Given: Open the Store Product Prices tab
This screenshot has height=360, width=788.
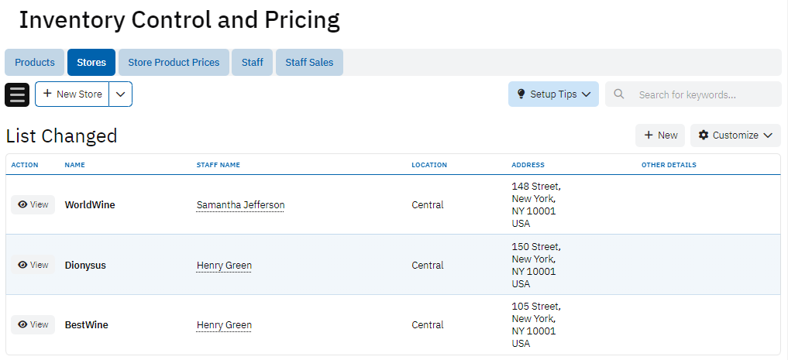Looking at the screenshot, I should point(174,63).
